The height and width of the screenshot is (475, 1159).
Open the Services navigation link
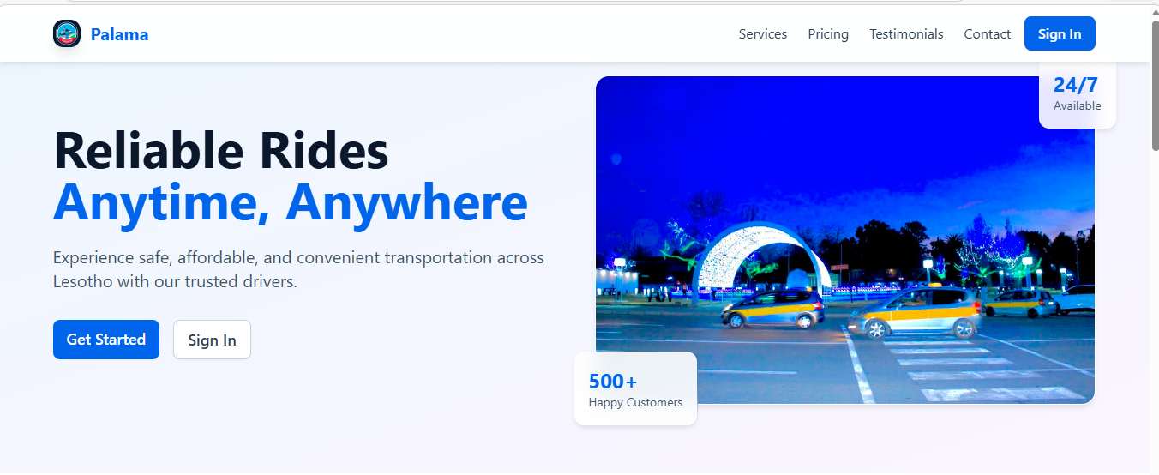pos(762,34)
